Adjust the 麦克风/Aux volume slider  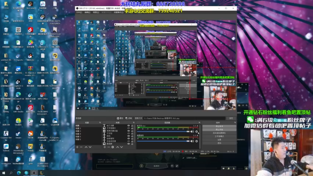tap(163, 131)
